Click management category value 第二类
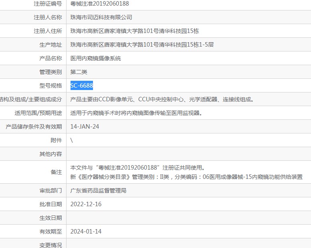 [x=79, y=72]
